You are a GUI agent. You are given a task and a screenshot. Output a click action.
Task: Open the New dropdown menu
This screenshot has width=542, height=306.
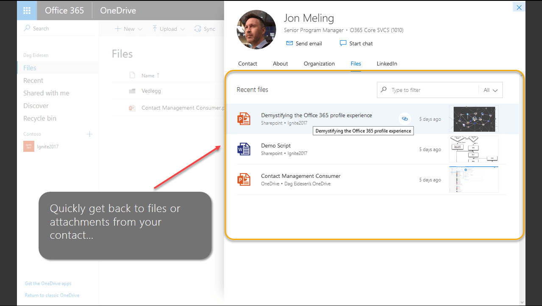click(x=129, y=29)
